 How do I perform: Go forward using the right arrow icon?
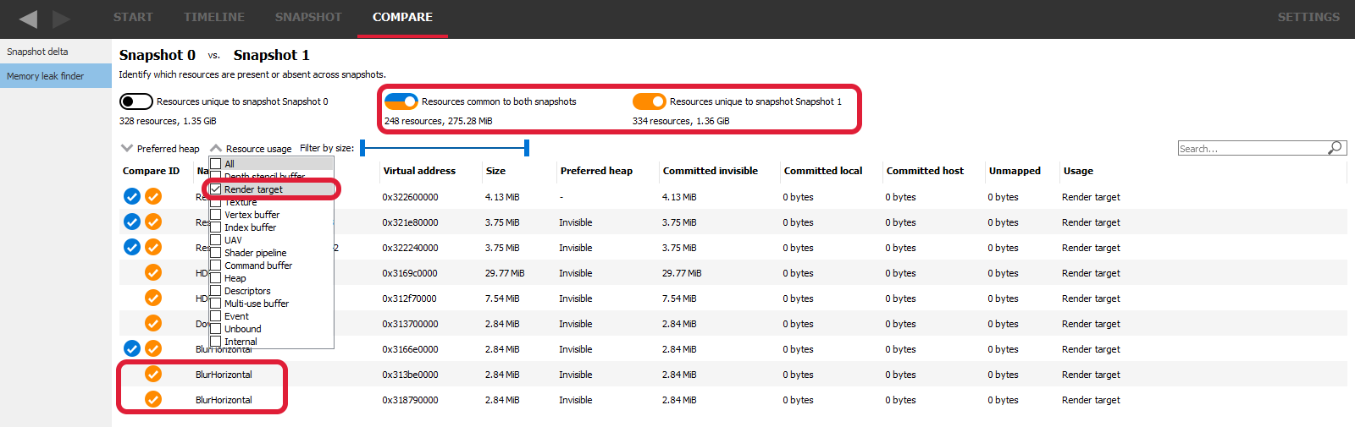pos(61,19)
